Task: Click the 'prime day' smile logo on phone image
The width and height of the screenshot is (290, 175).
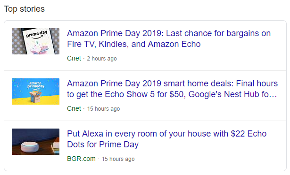Action: [x=37, y=34]
